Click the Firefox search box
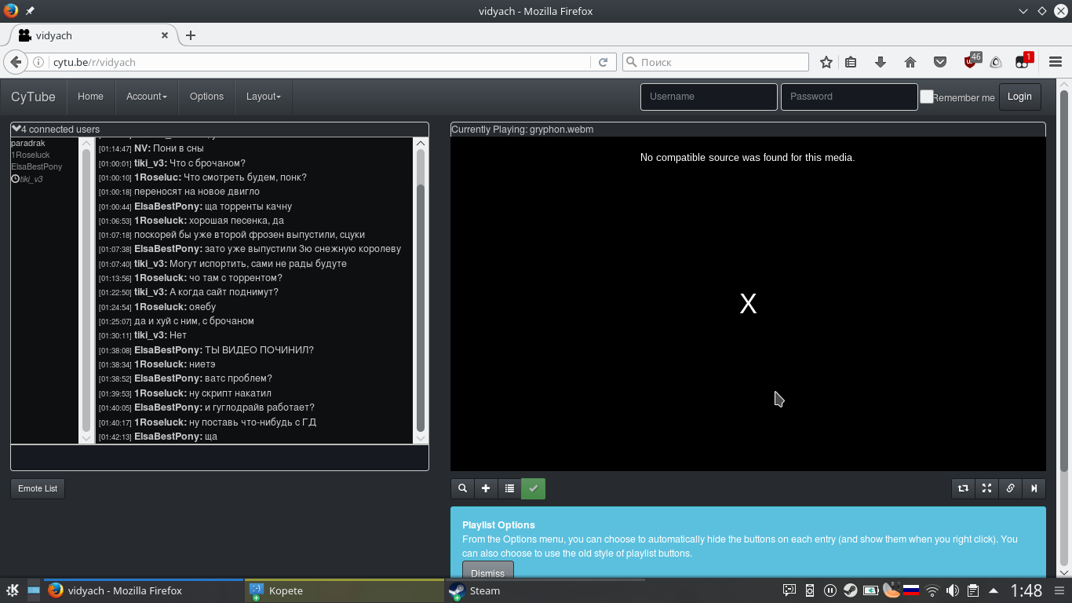The image size is (1072, 603). click(x=716, y=62)
